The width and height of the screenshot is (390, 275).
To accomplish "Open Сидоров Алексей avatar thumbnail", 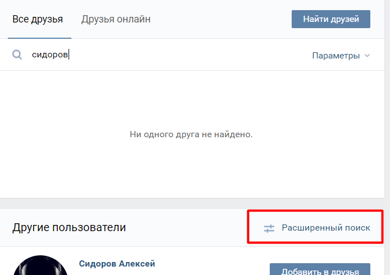I will pyautogui.click(x=40, y=265).
